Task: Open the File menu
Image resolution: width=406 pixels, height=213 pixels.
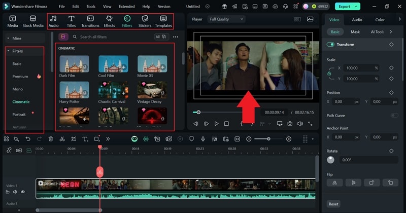Action: click(61, 7)
